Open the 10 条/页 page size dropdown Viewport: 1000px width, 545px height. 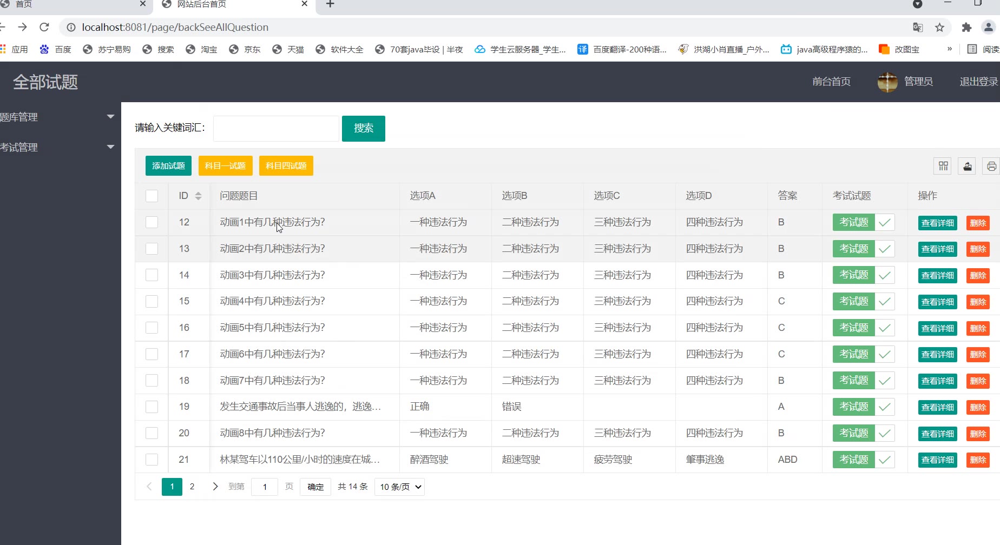point(399,487)
